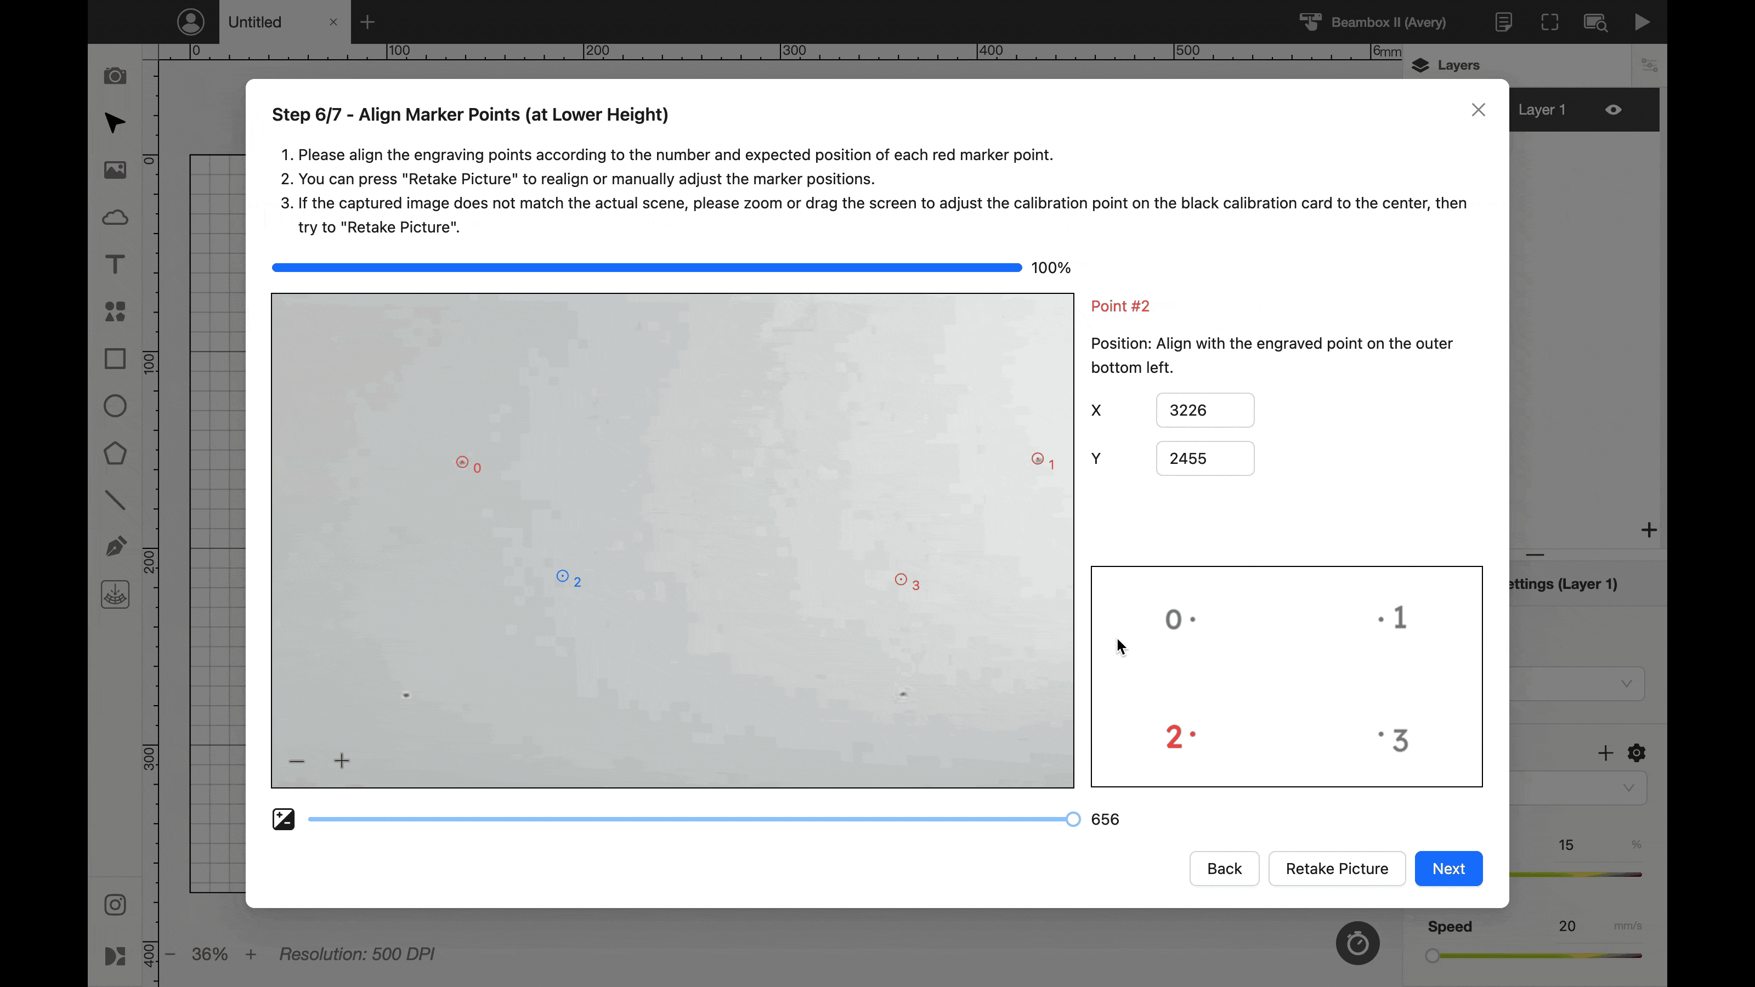Screen dimensions: 1755x987
Task: Click the Elements shapes library icon
Action: pyautogui.click(x=115, y=311)
